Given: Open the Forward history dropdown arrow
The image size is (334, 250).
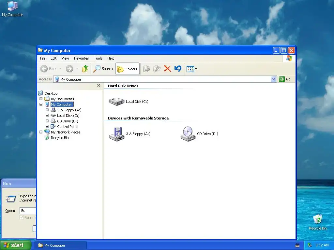Looking at the screenshot, I should 77,69.
